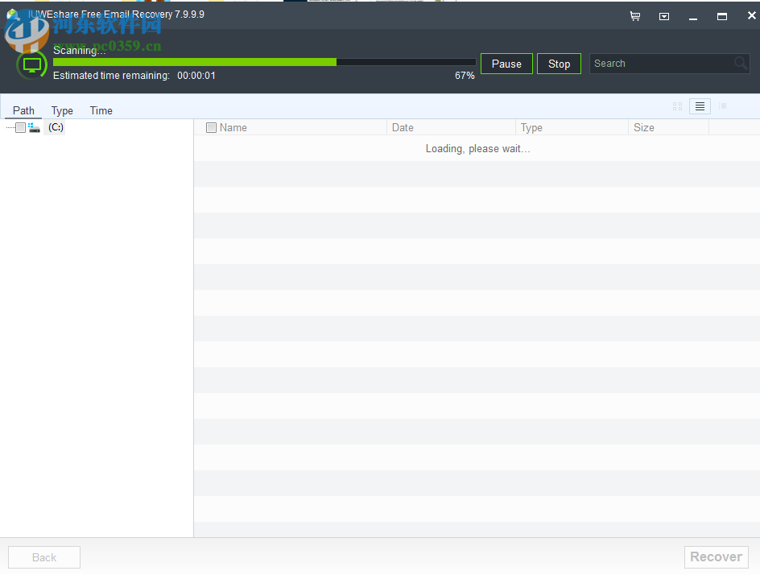Open the feedback envelope icon in title bar
The image size is (760, 575).
point(664,16)
